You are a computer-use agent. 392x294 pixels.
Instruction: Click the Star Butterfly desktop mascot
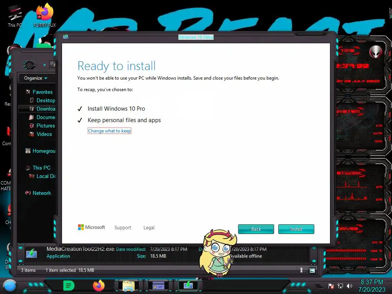tap(218, 253)
